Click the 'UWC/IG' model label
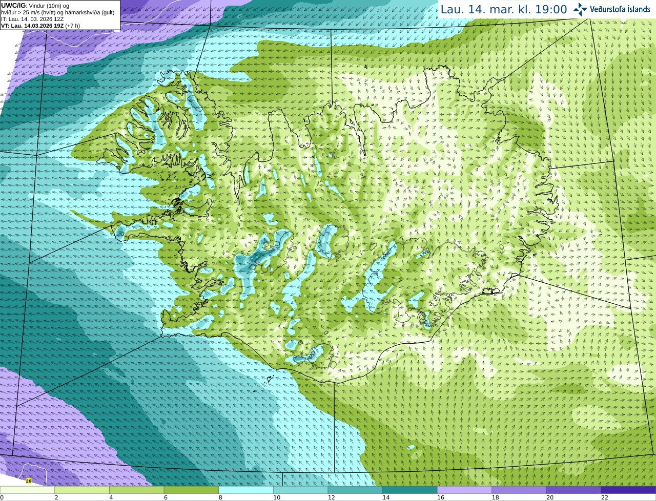 point(12,5)
